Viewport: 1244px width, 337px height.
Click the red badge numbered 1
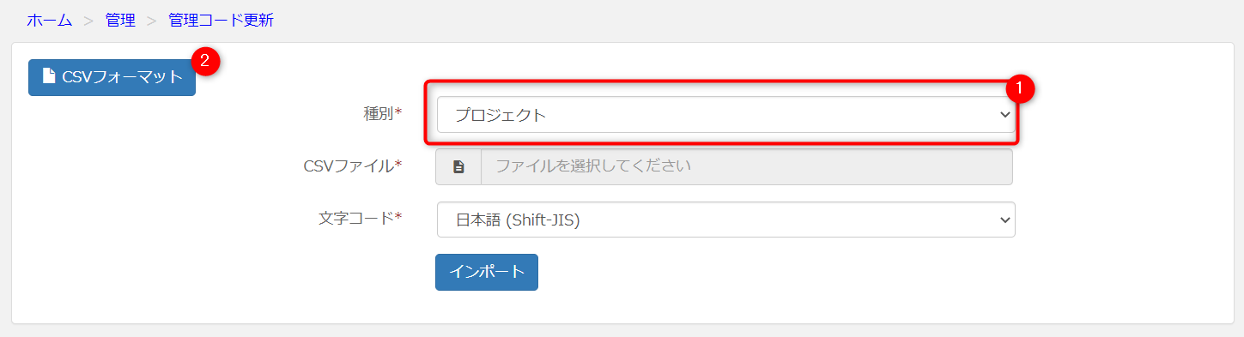tap(1019, 87)
